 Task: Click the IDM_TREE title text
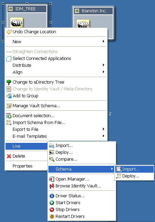click(x=25, y=9)
